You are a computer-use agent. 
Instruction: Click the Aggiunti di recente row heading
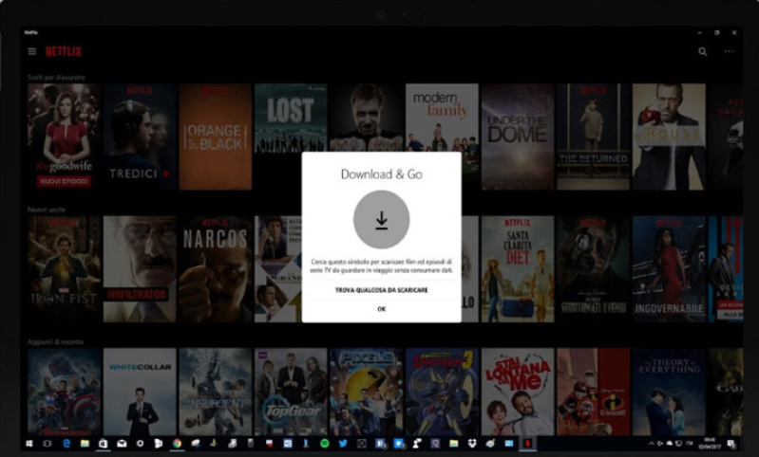[55, 341]
